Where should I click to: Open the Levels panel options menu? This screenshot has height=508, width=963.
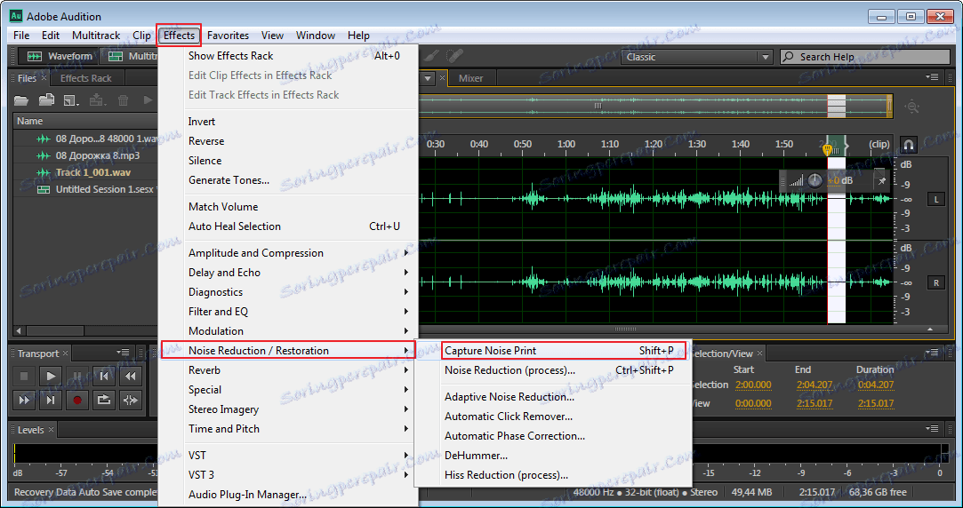[932, 429]
